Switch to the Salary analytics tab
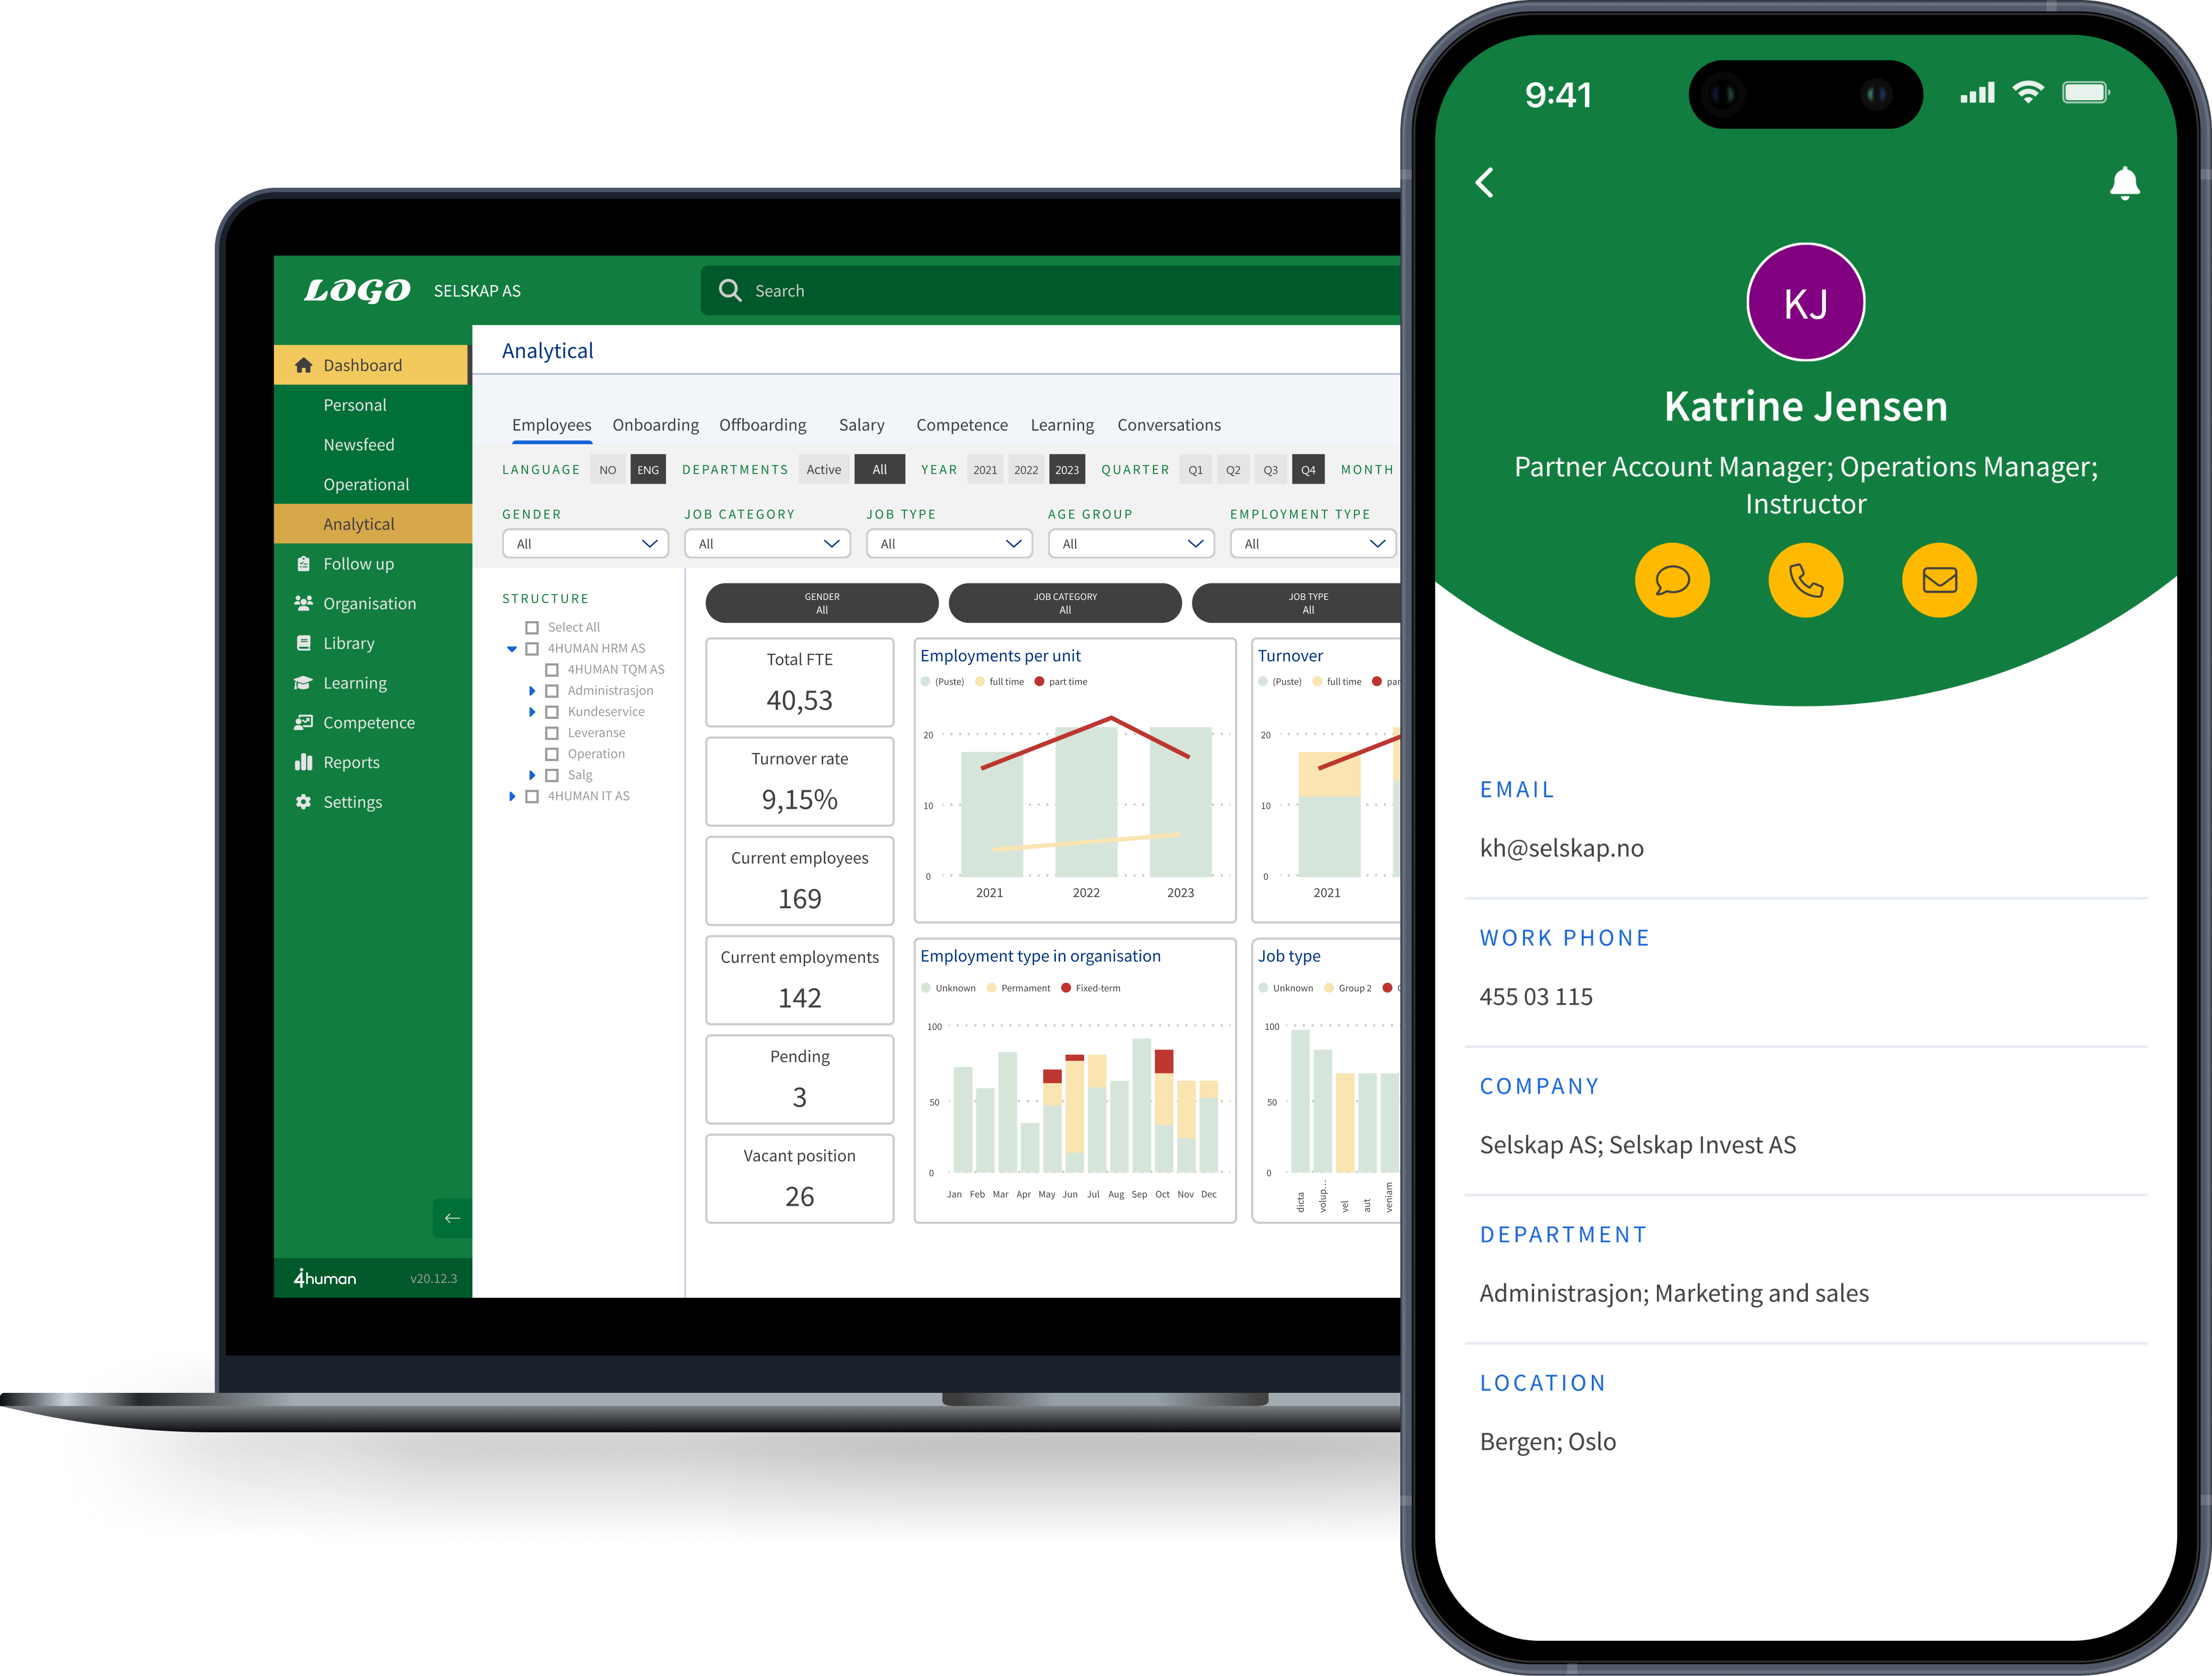Screen dimensions: 2212x1676 [x=861, y=424]
